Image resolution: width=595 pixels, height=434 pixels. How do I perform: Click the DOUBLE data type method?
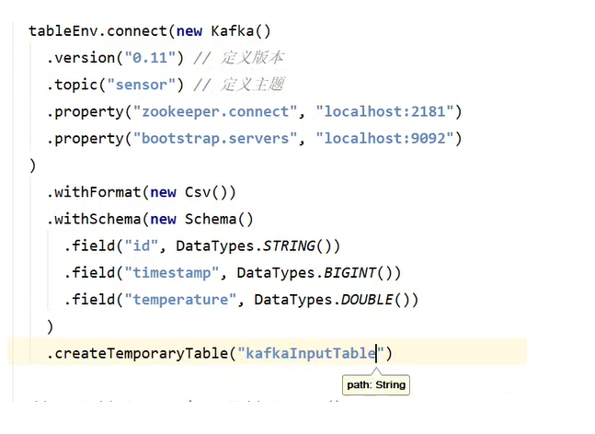coord(367,300)
